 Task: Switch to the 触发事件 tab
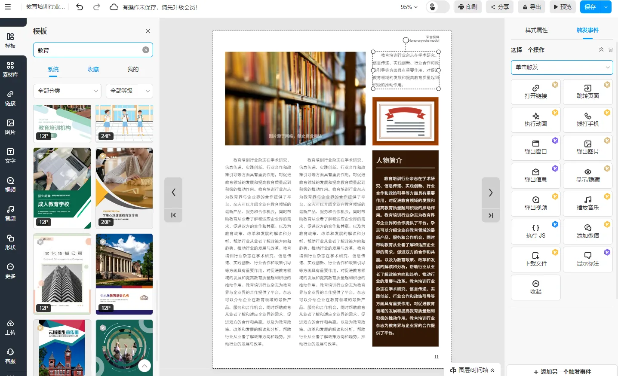point(587,30)
